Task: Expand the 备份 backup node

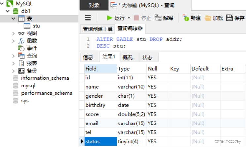Action: [13, 71]
